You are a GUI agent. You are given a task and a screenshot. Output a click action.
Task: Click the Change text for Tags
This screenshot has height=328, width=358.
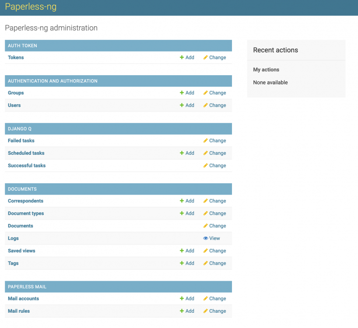coord(218,263)
